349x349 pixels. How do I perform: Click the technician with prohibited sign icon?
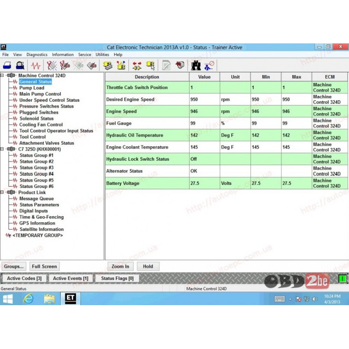point(209,65)
